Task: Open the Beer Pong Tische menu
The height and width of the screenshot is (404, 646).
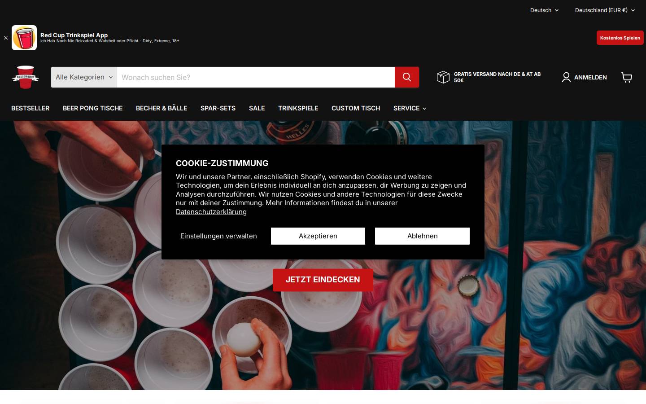Action: click(x=92, y=108)
